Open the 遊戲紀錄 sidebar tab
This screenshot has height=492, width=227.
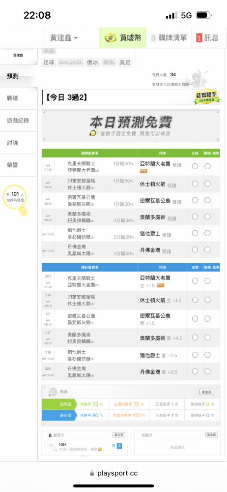[19, 121]
